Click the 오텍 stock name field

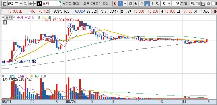click(x=49, y=4)
